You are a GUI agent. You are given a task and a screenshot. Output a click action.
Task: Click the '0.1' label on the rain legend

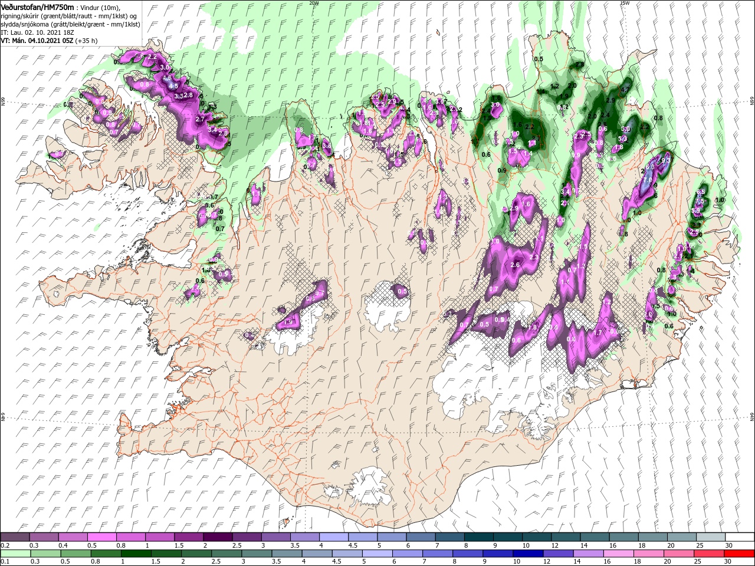[x=5, y=562]
